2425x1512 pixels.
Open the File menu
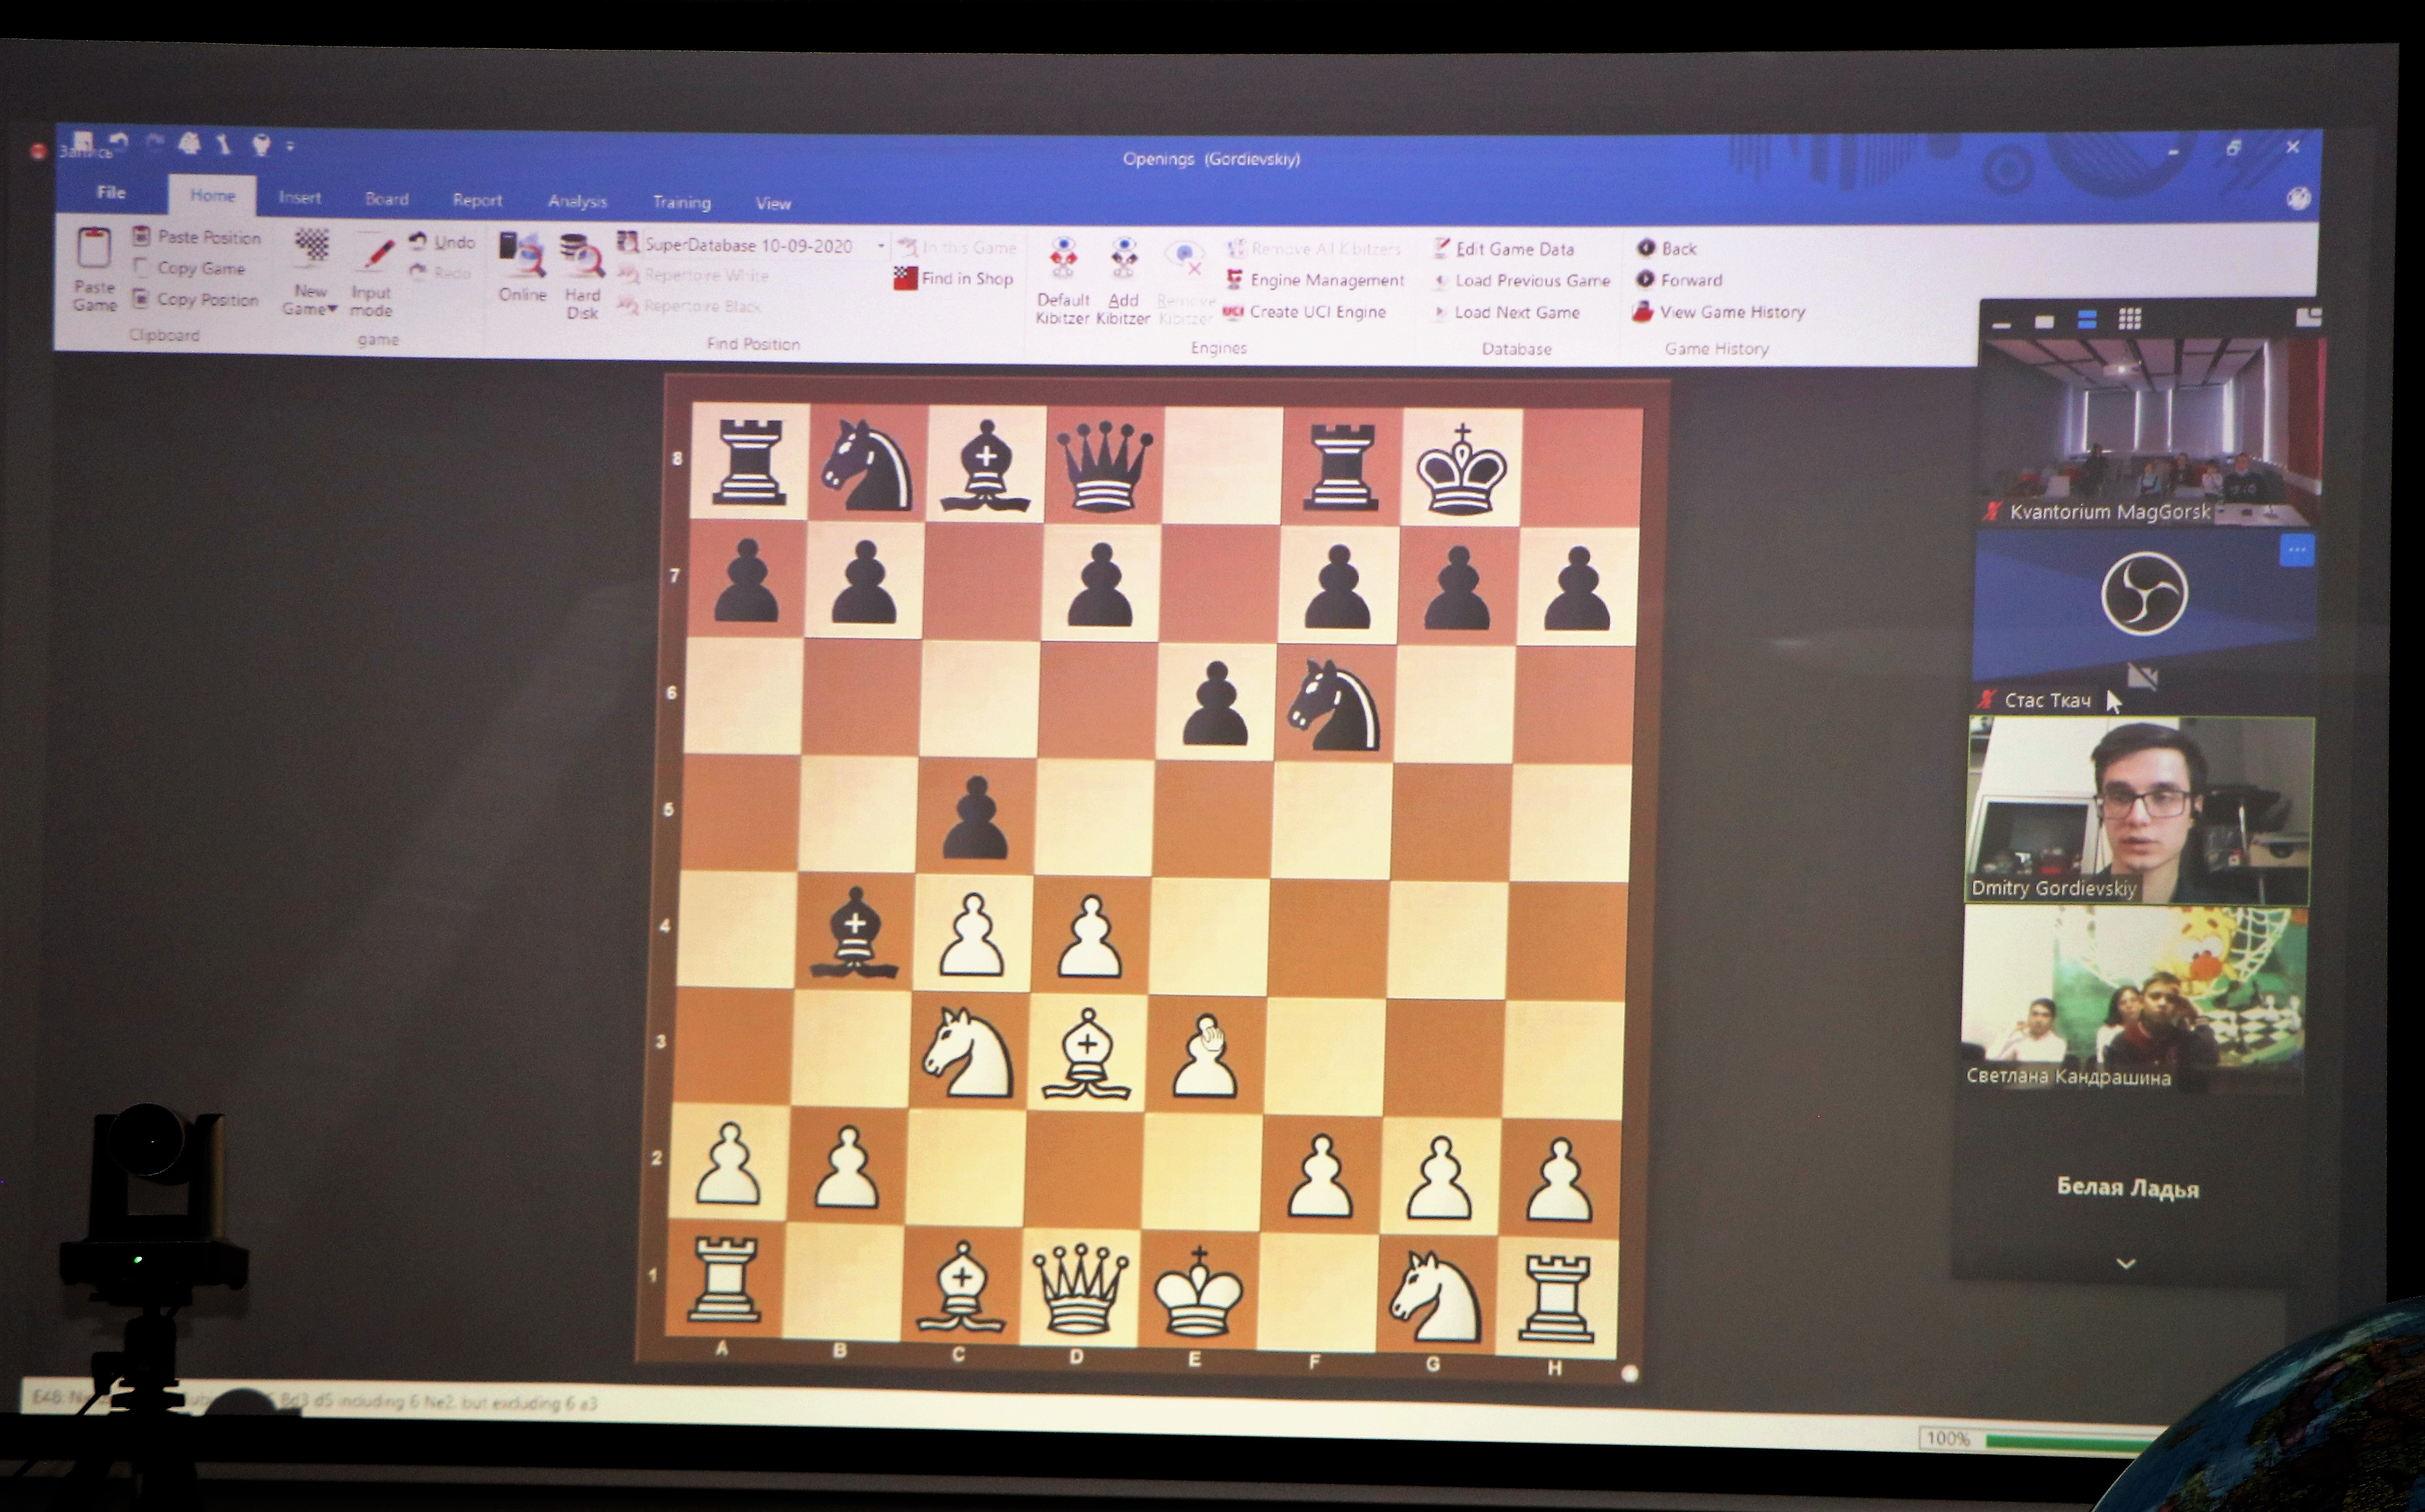[x=111, y=192]
